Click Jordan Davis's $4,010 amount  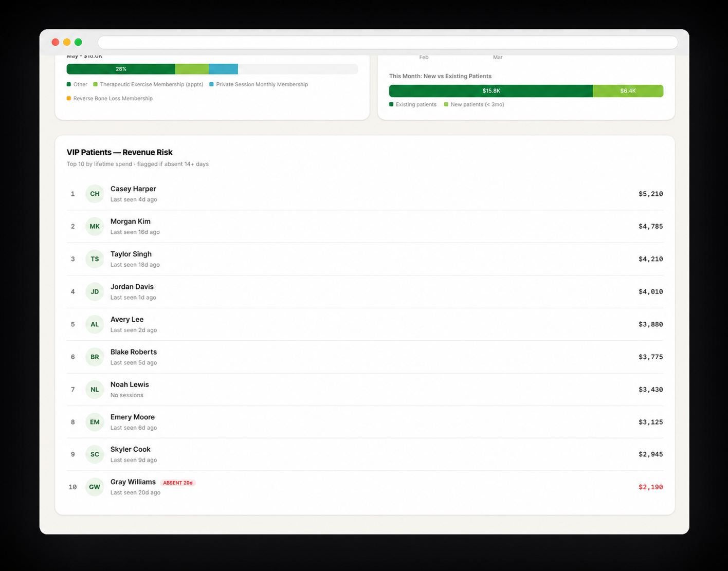tap(650, 291)
